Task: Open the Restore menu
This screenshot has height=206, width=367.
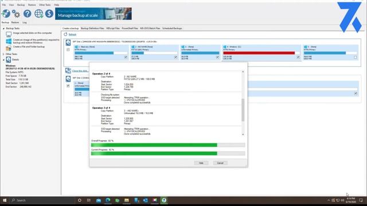Action: [32, 5]
